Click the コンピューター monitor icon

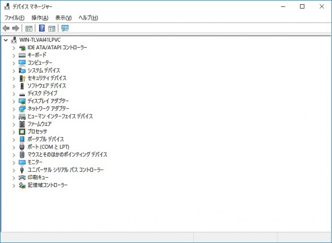coord(22,63)
